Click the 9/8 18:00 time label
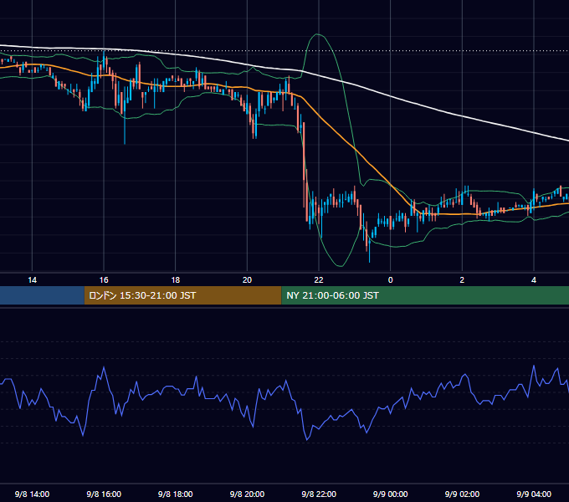Image resolution: width=569 pixels, height=502 pixels. tap(175, 494)
